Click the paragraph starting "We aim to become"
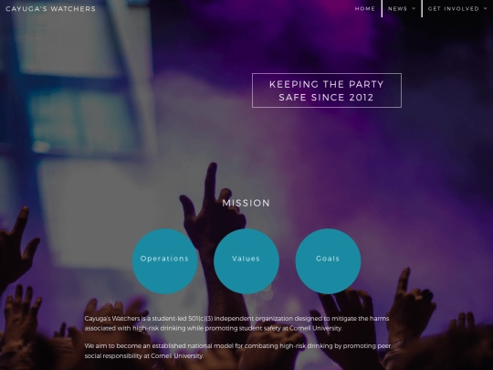This screenshot has width=493, height=370. [237, 351]
